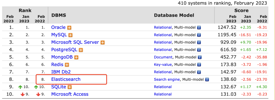275x100 pixels.
Task: Open the Microsoft Access link
Action: click(70, 94)
